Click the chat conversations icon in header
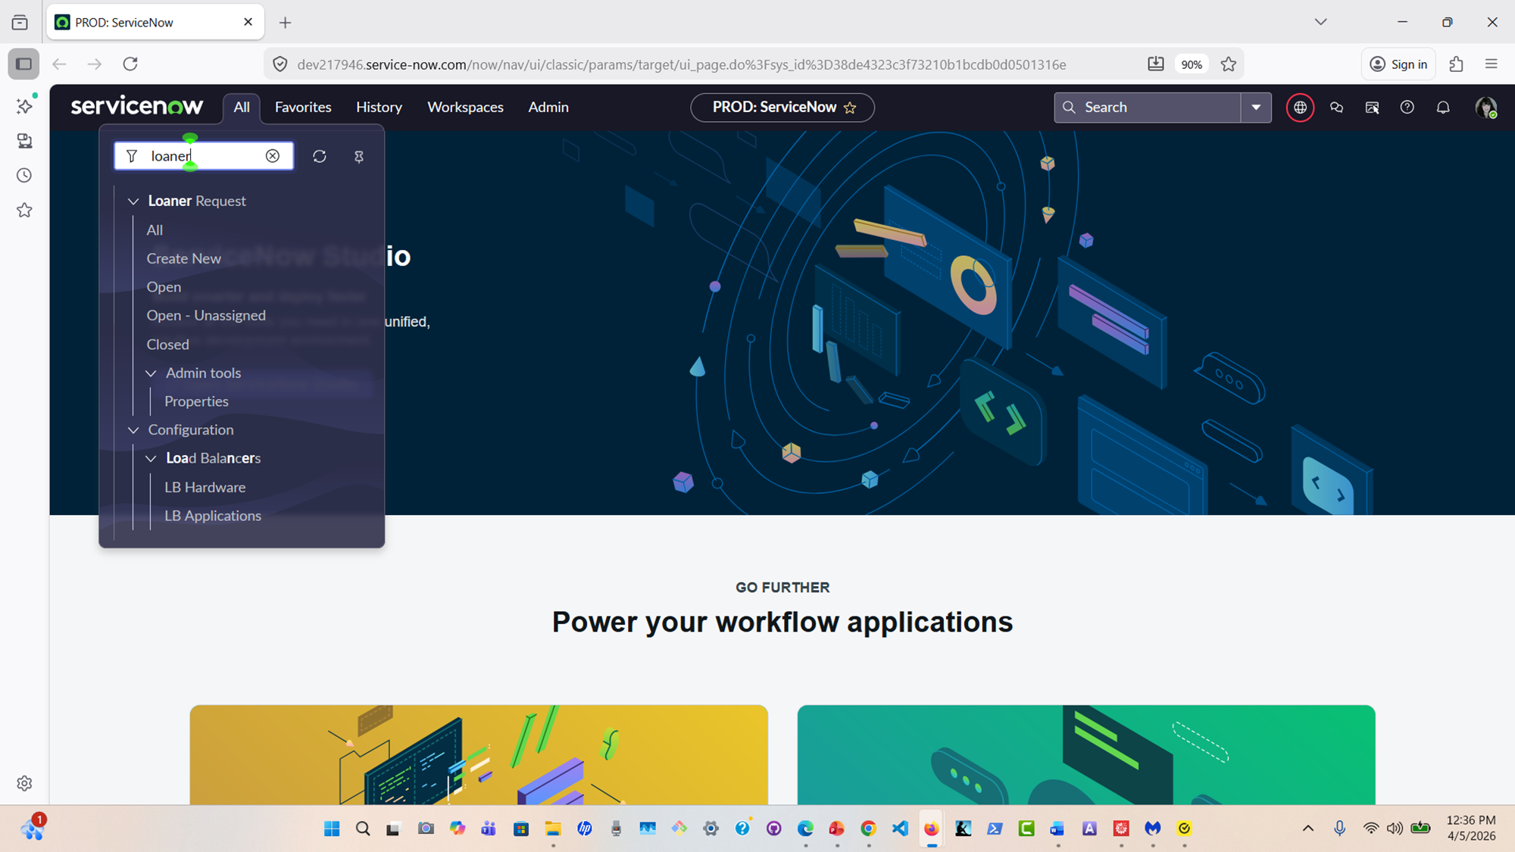The height and width of the screenshot is (852, 1515). pyautogui.click(x=1336, y=108)
